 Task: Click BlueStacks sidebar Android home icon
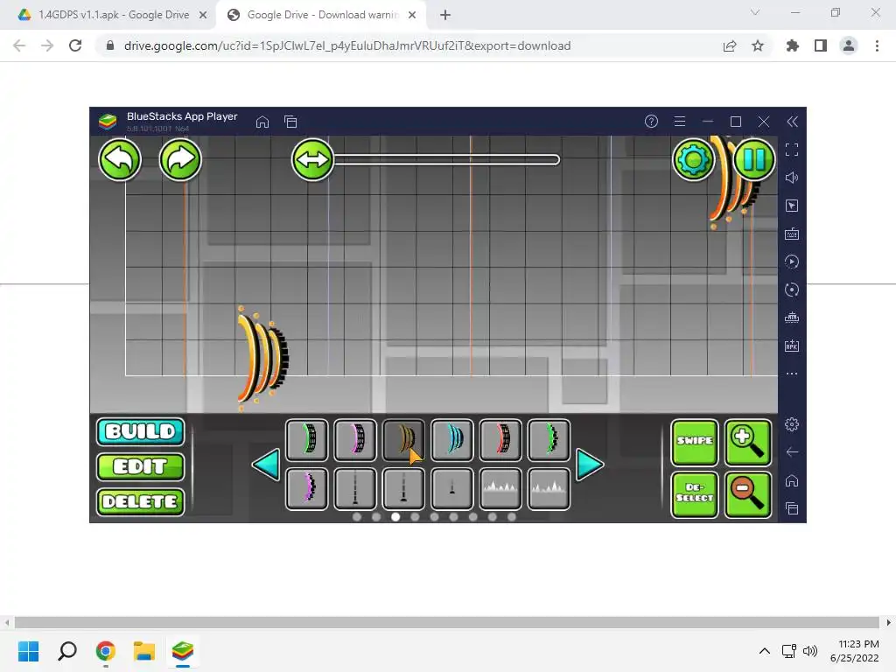point(792,480)
